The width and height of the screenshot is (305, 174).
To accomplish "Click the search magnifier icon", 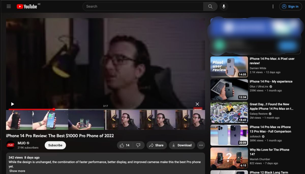I will pyautogui.click(x=210, y=6).
